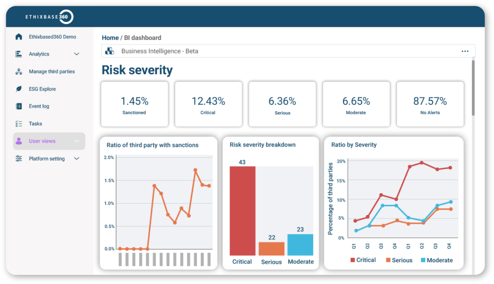494x284 pixels.
Task: Click the Event log notebook icon
Action: 19,106
